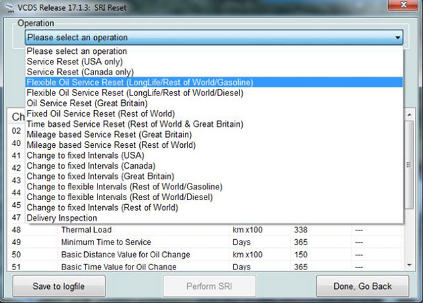Click the VCDS app icon in title bar

pyautogui.click(x=7, y=6)
